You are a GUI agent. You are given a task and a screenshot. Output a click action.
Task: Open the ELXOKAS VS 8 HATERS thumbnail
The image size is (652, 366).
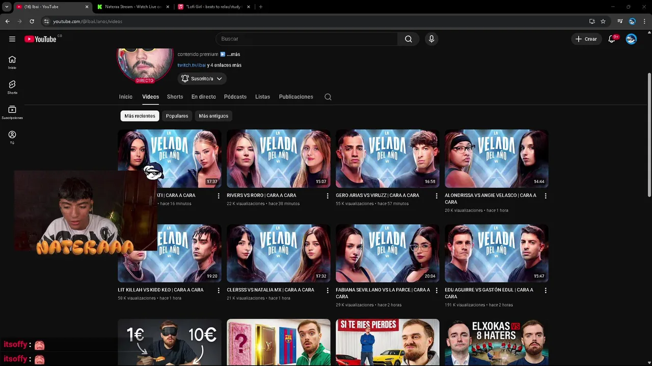(497, 342)
